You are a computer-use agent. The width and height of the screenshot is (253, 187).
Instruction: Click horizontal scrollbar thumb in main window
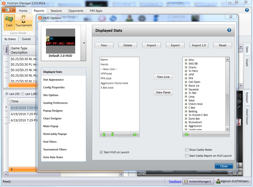coord(34,174)
